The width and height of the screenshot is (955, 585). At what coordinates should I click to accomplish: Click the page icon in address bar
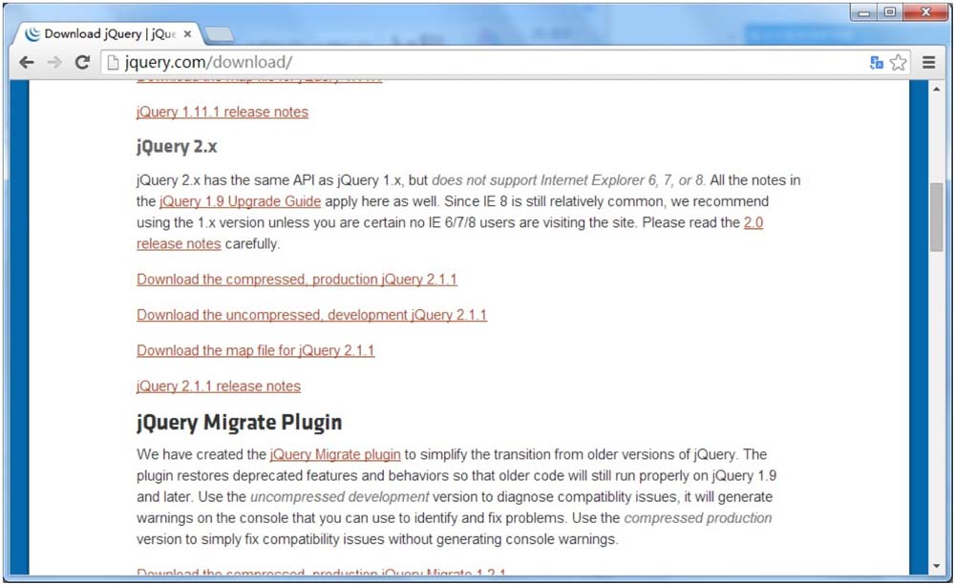pos(113,62)
